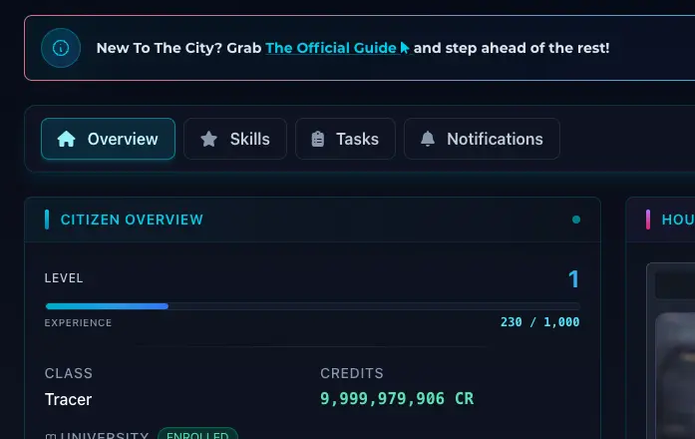
Task: Click the University icon
Action: click(51, 436)
